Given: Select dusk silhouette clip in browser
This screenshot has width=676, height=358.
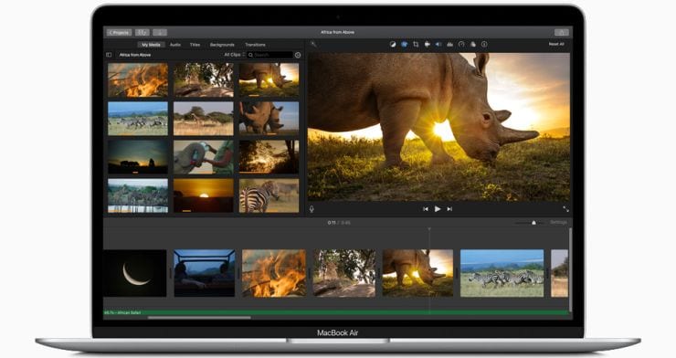Looking at the screenshot, I should [x=138, y=157].
